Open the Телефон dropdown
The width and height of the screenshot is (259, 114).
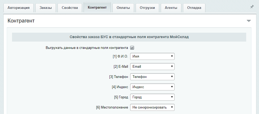[152, 77]
